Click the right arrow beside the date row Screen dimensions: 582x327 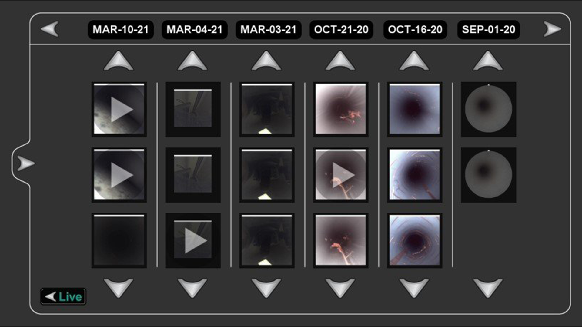(x=552, y=29)
